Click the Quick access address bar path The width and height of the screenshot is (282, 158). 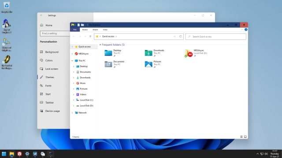pyautogui.click(x=108, y=36)
